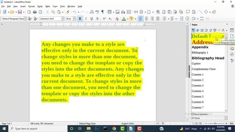Click the Insert Line icon
Screen dimensions: 235x132
coord(200,12)
